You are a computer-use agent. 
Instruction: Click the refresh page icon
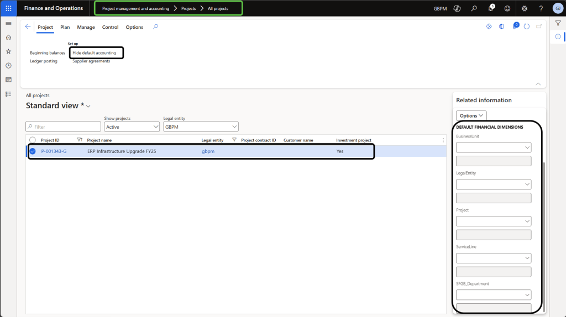(x=527, y=27)
